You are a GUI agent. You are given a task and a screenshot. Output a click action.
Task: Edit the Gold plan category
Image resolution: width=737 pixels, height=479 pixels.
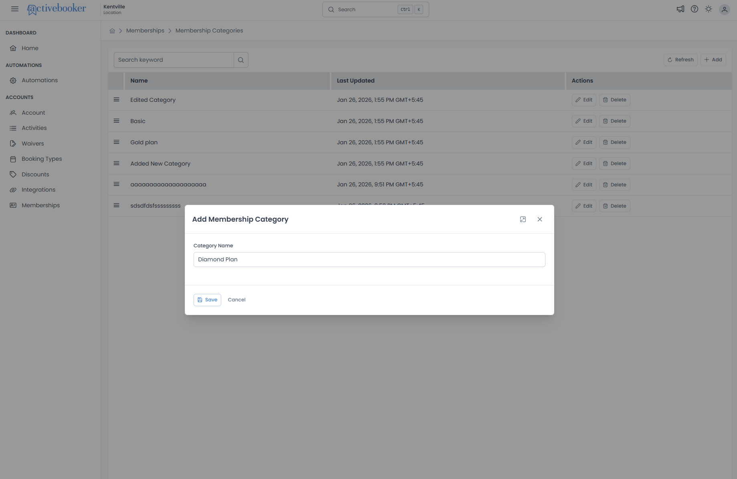(584, 142)
